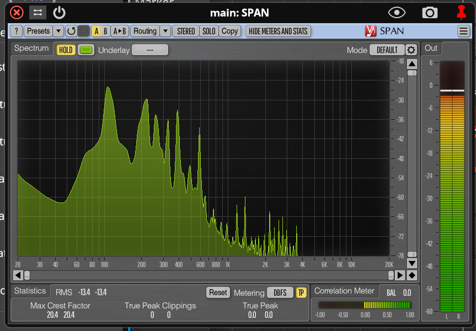This screenshot has width=476, height=331.
Task: Open the Presets menu
Action: [x=38, y=31]
